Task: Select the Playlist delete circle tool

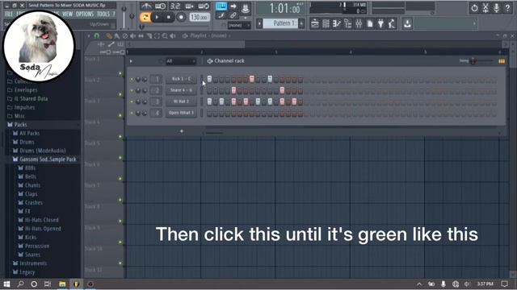Action: [x=125, y=35]
